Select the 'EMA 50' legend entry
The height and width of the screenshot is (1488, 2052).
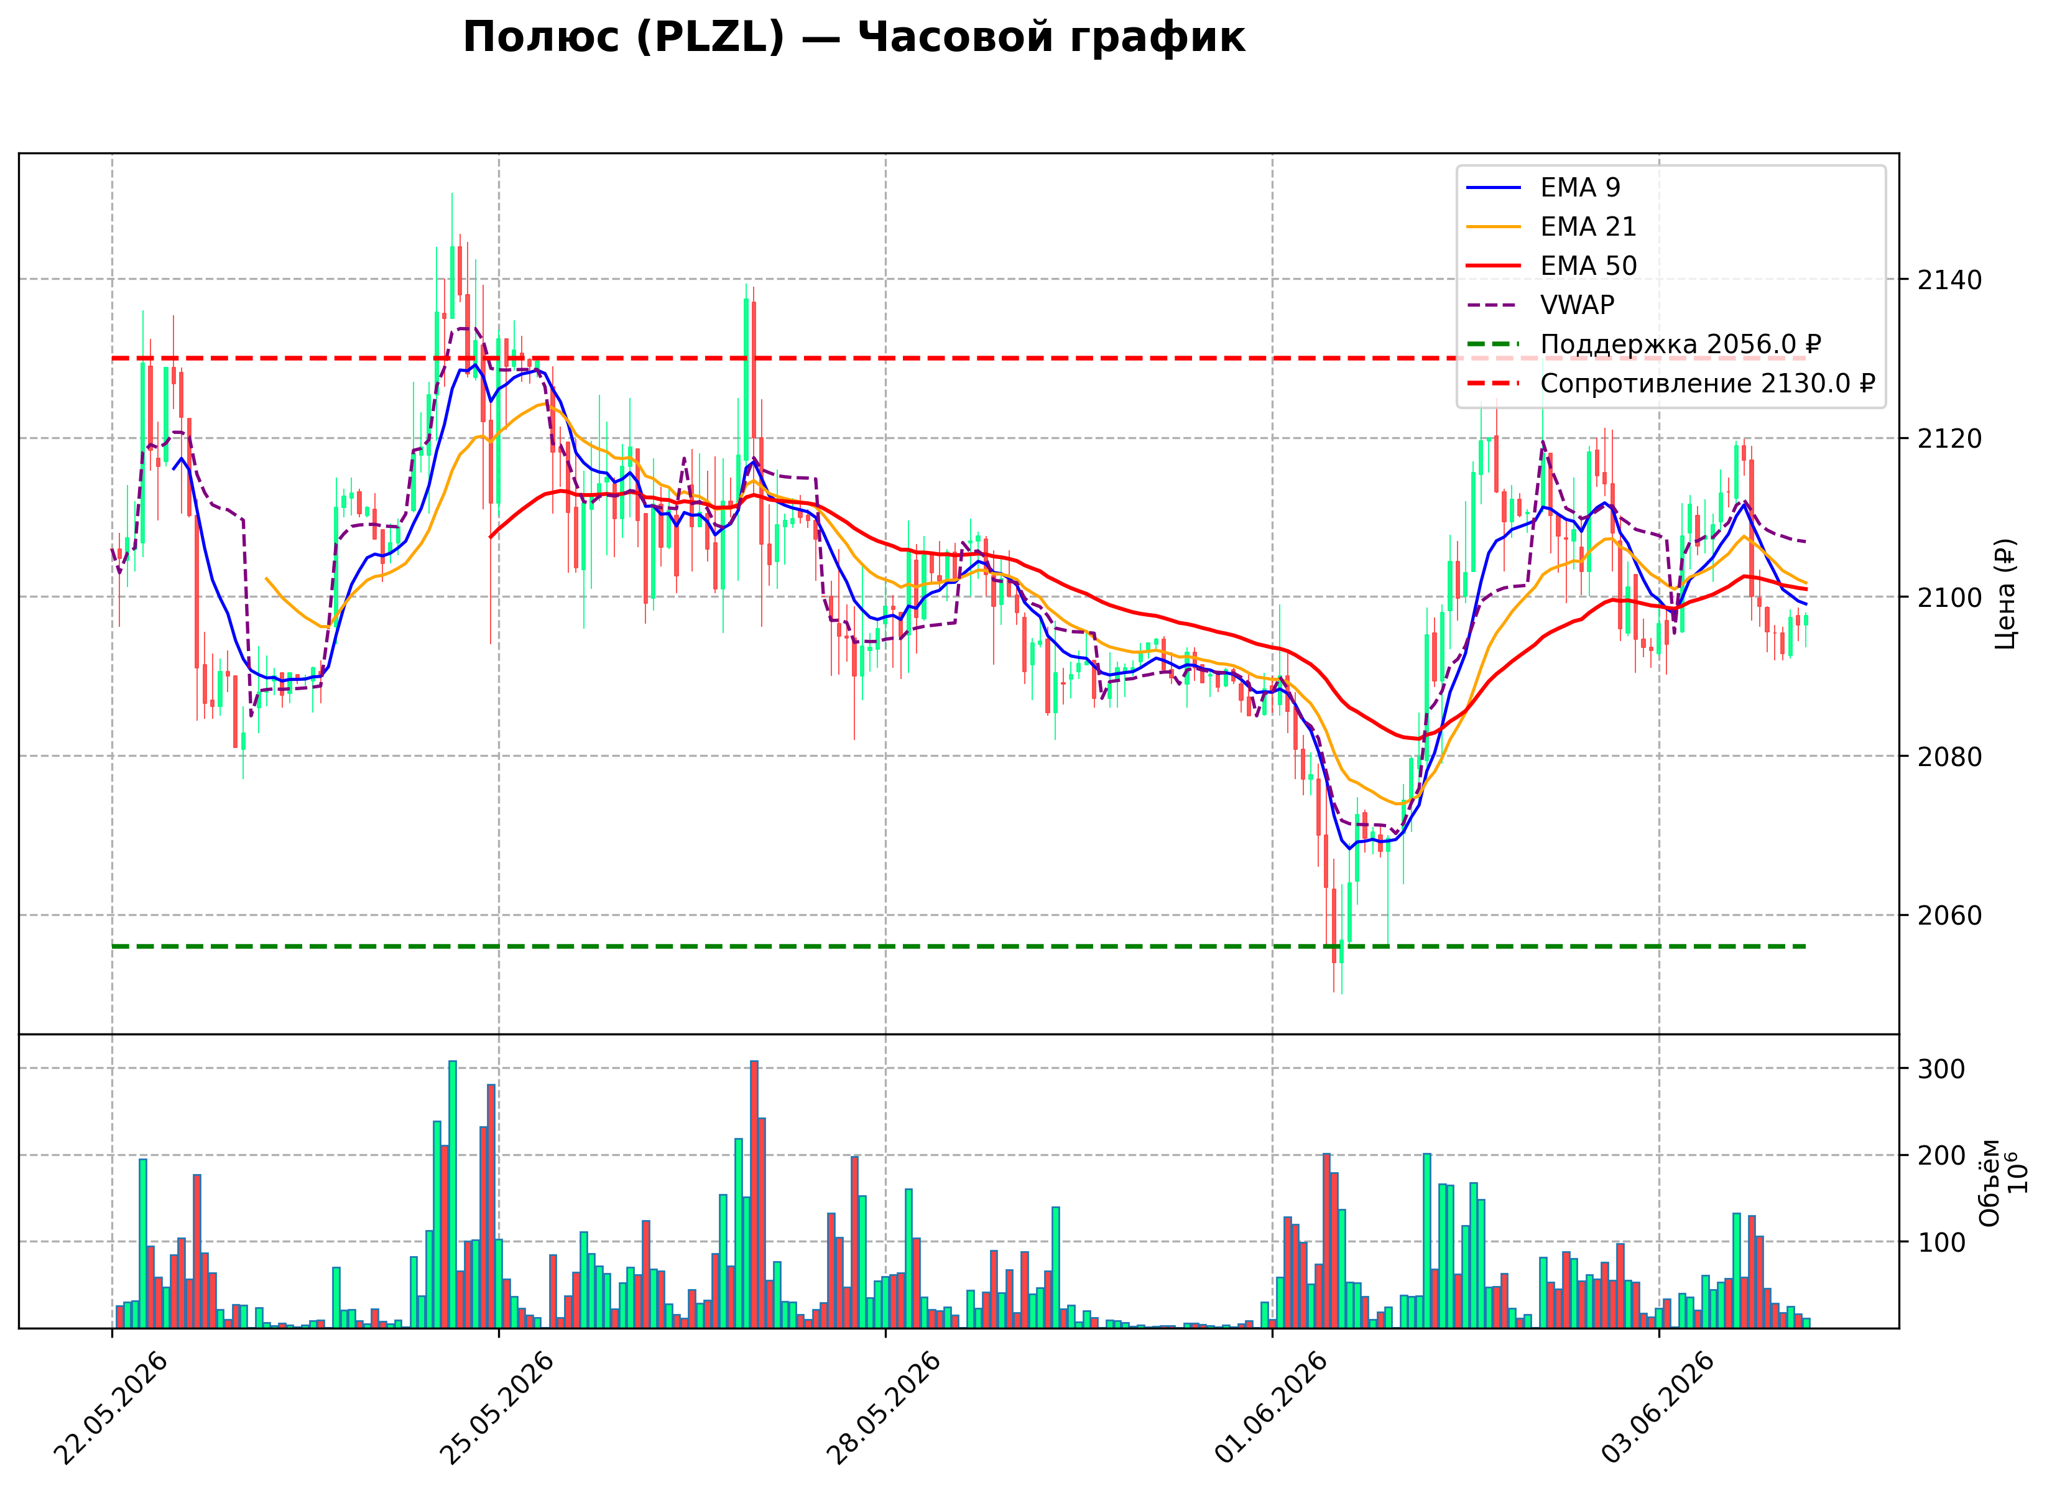tap(1588, 266)
